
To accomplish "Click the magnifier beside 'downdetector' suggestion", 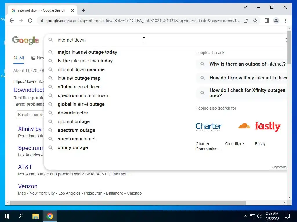I will [50, 113].
